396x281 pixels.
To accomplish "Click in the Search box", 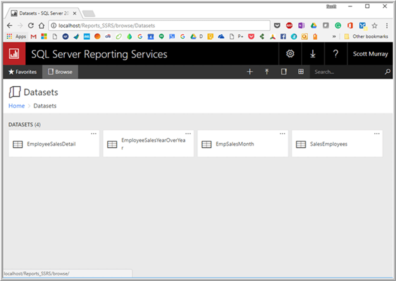I will pos(347,72).
